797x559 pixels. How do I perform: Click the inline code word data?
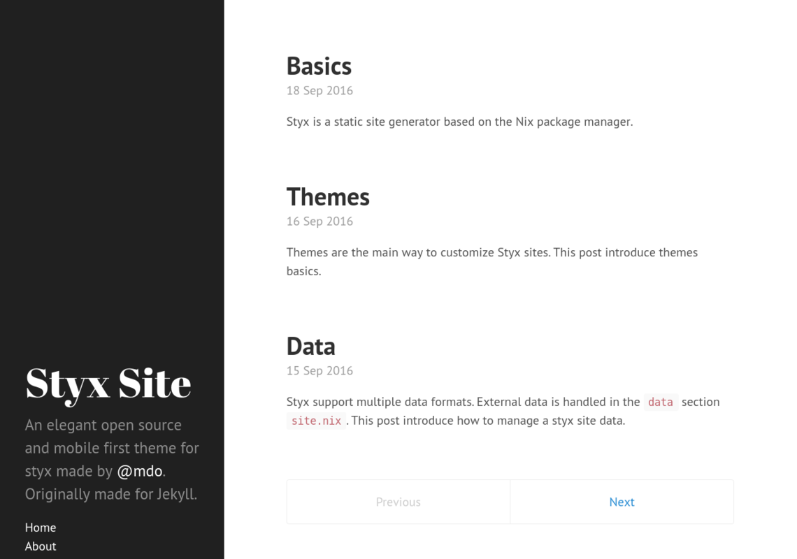[660, 402]
